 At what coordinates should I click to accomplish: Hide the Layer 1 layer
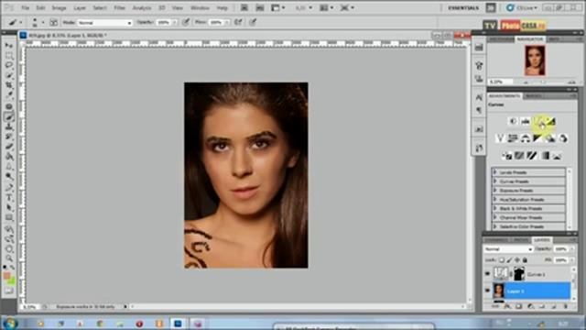coord(487,291)
